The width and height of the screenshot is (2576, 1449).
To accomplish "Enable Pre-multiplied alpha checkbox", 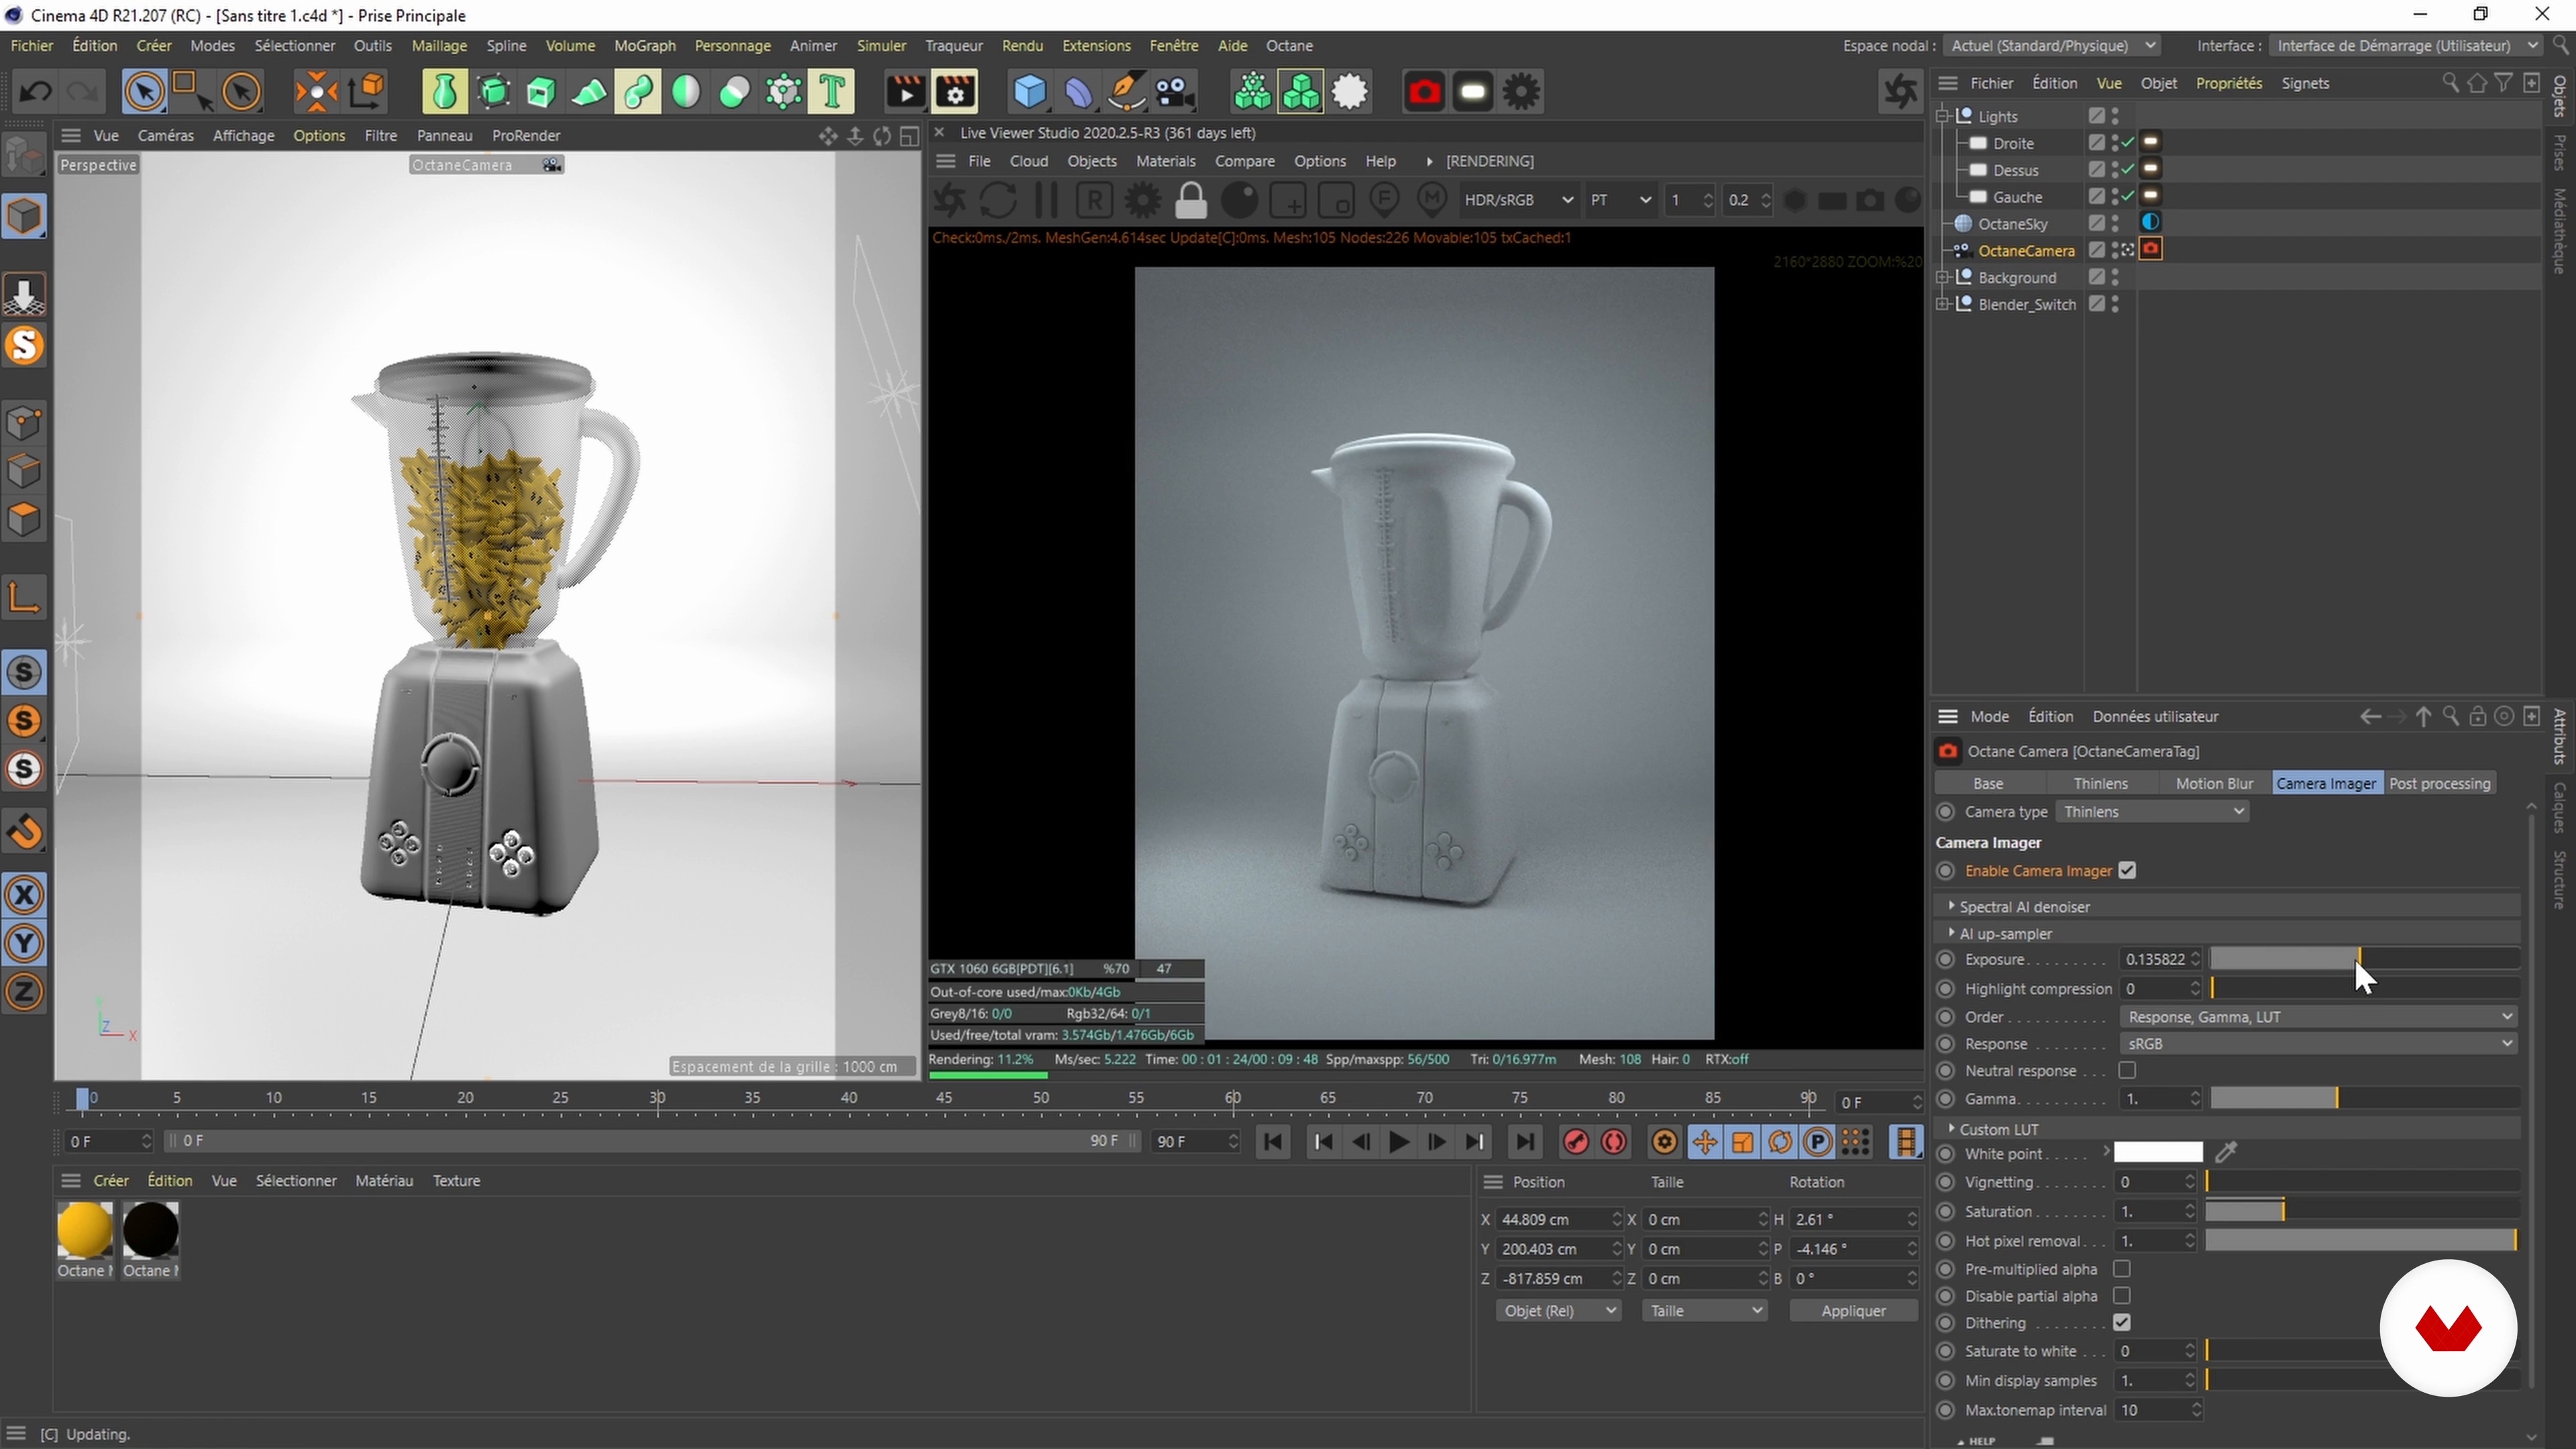I will (2122, 1269).
